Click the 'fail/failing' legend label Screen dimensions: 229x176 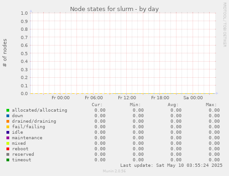point(29,127)
